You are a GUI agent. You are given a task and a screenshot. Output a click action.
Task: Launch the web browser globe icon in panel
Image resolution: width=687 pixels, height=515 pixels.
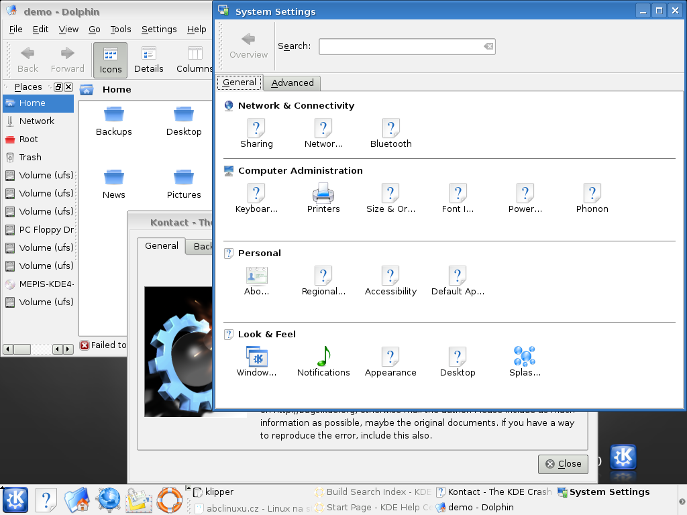point(109,500)
